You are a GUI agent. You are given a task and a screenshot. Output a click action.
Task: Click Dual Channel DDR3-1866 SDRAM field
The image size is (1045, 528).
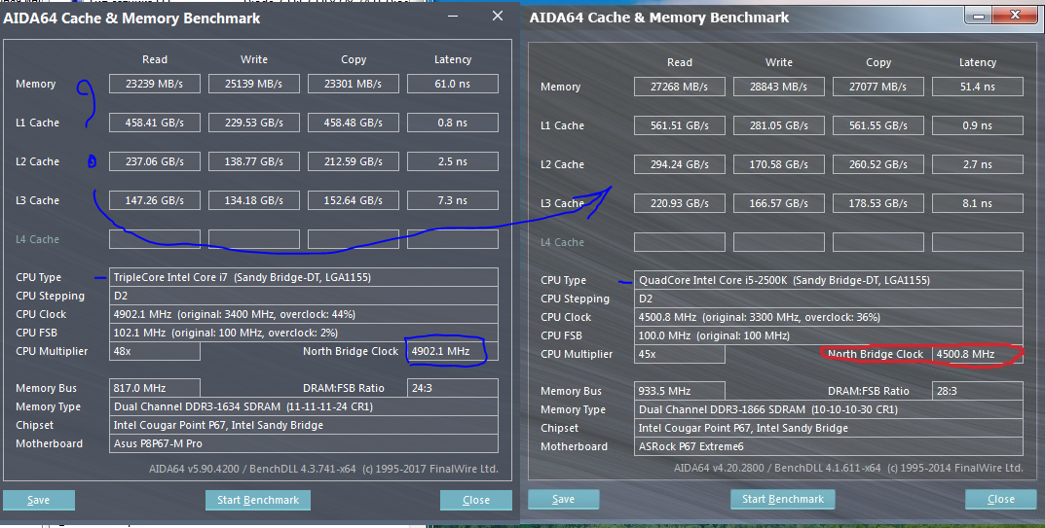829,409
